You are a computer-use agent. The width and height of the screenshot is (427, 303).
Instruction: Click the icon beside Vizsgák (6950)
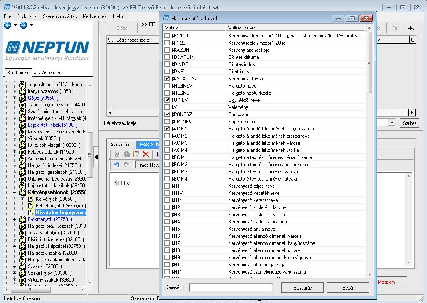(x=22, y=138)
